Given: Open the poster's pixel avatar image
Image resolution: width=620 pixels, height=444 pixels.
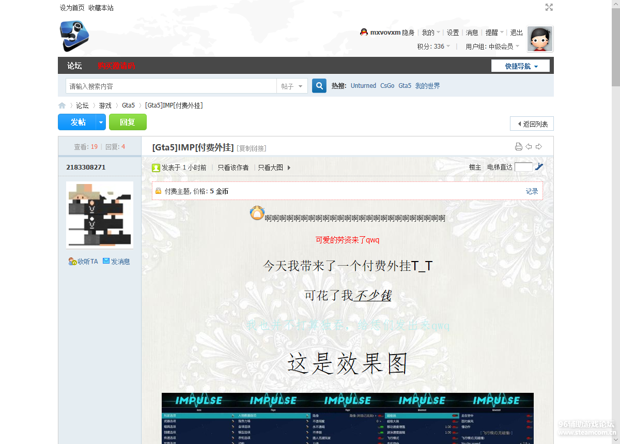Looking at the screenshot, I should [x=100, y=215].
